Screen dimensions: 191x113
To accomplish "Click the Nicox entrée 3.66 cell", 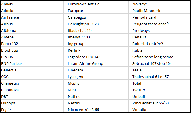I will (98, 110).
